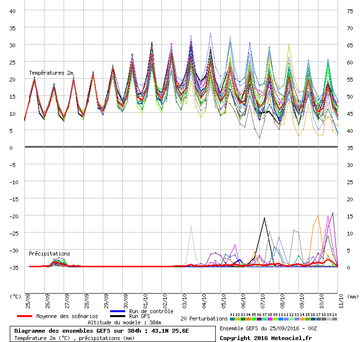Screen dimensions: 362x342
Task: Click the olive-yellow swatch for perturbation 02
Action: click(x=238, y=319)
